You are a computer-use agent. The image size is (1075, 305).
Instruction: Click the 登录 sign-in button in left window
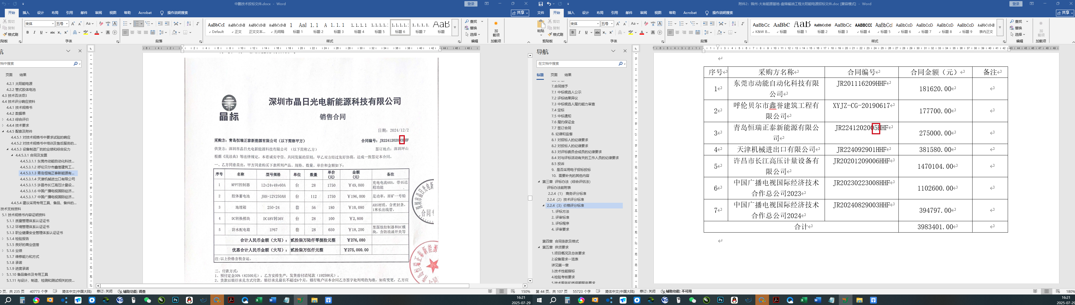pyautogui.click(x=471, y=4)
